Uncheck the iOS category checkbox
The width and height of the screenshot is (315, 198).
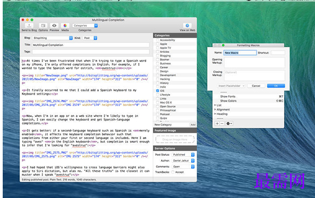[x=157, y=91]
